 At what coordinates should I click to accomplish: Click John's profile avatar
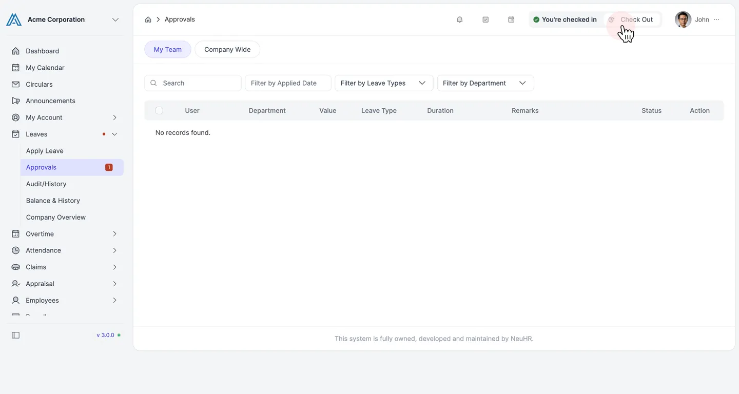tap(683, 19)
